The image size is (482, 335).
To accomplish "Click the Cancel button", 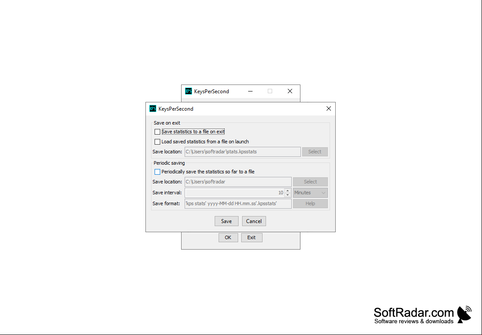I will tap(254, 221).
